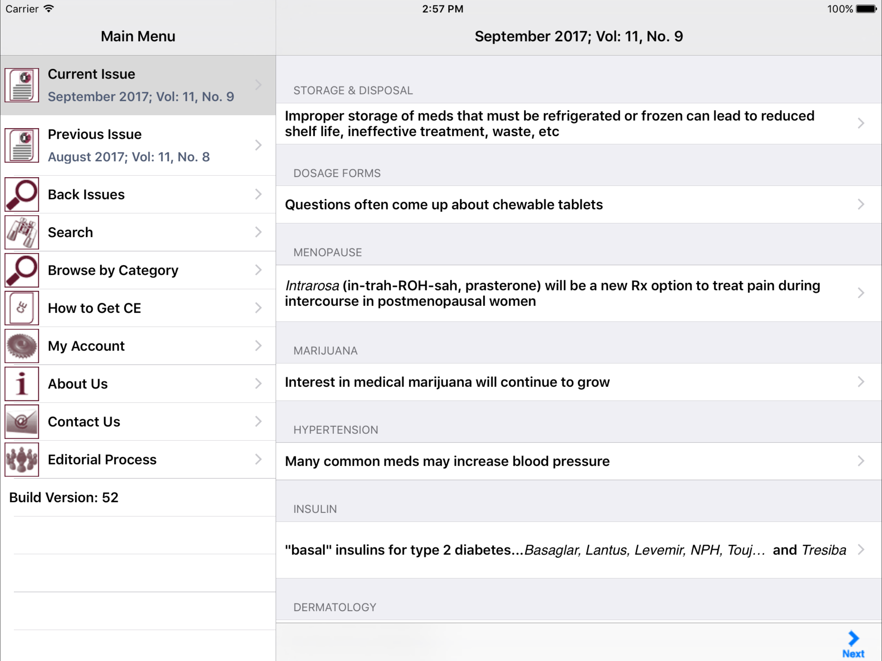
Task: Tap the My Account gear icon
Action: click(x=22, y=346)
